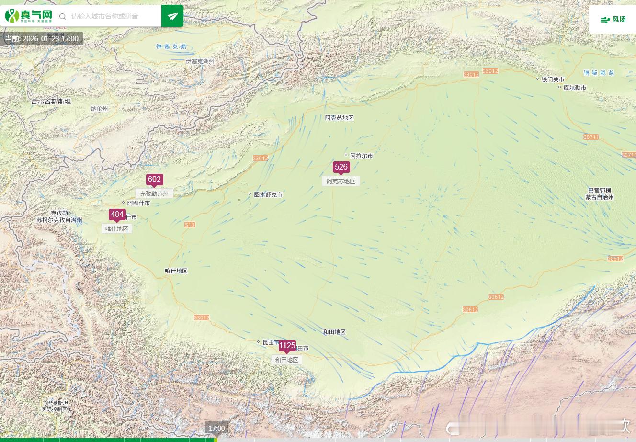The width and height of the screenshot is (636, 442).
Task: Click the 图木舒克市 city point on map
Action: point(250,194)
